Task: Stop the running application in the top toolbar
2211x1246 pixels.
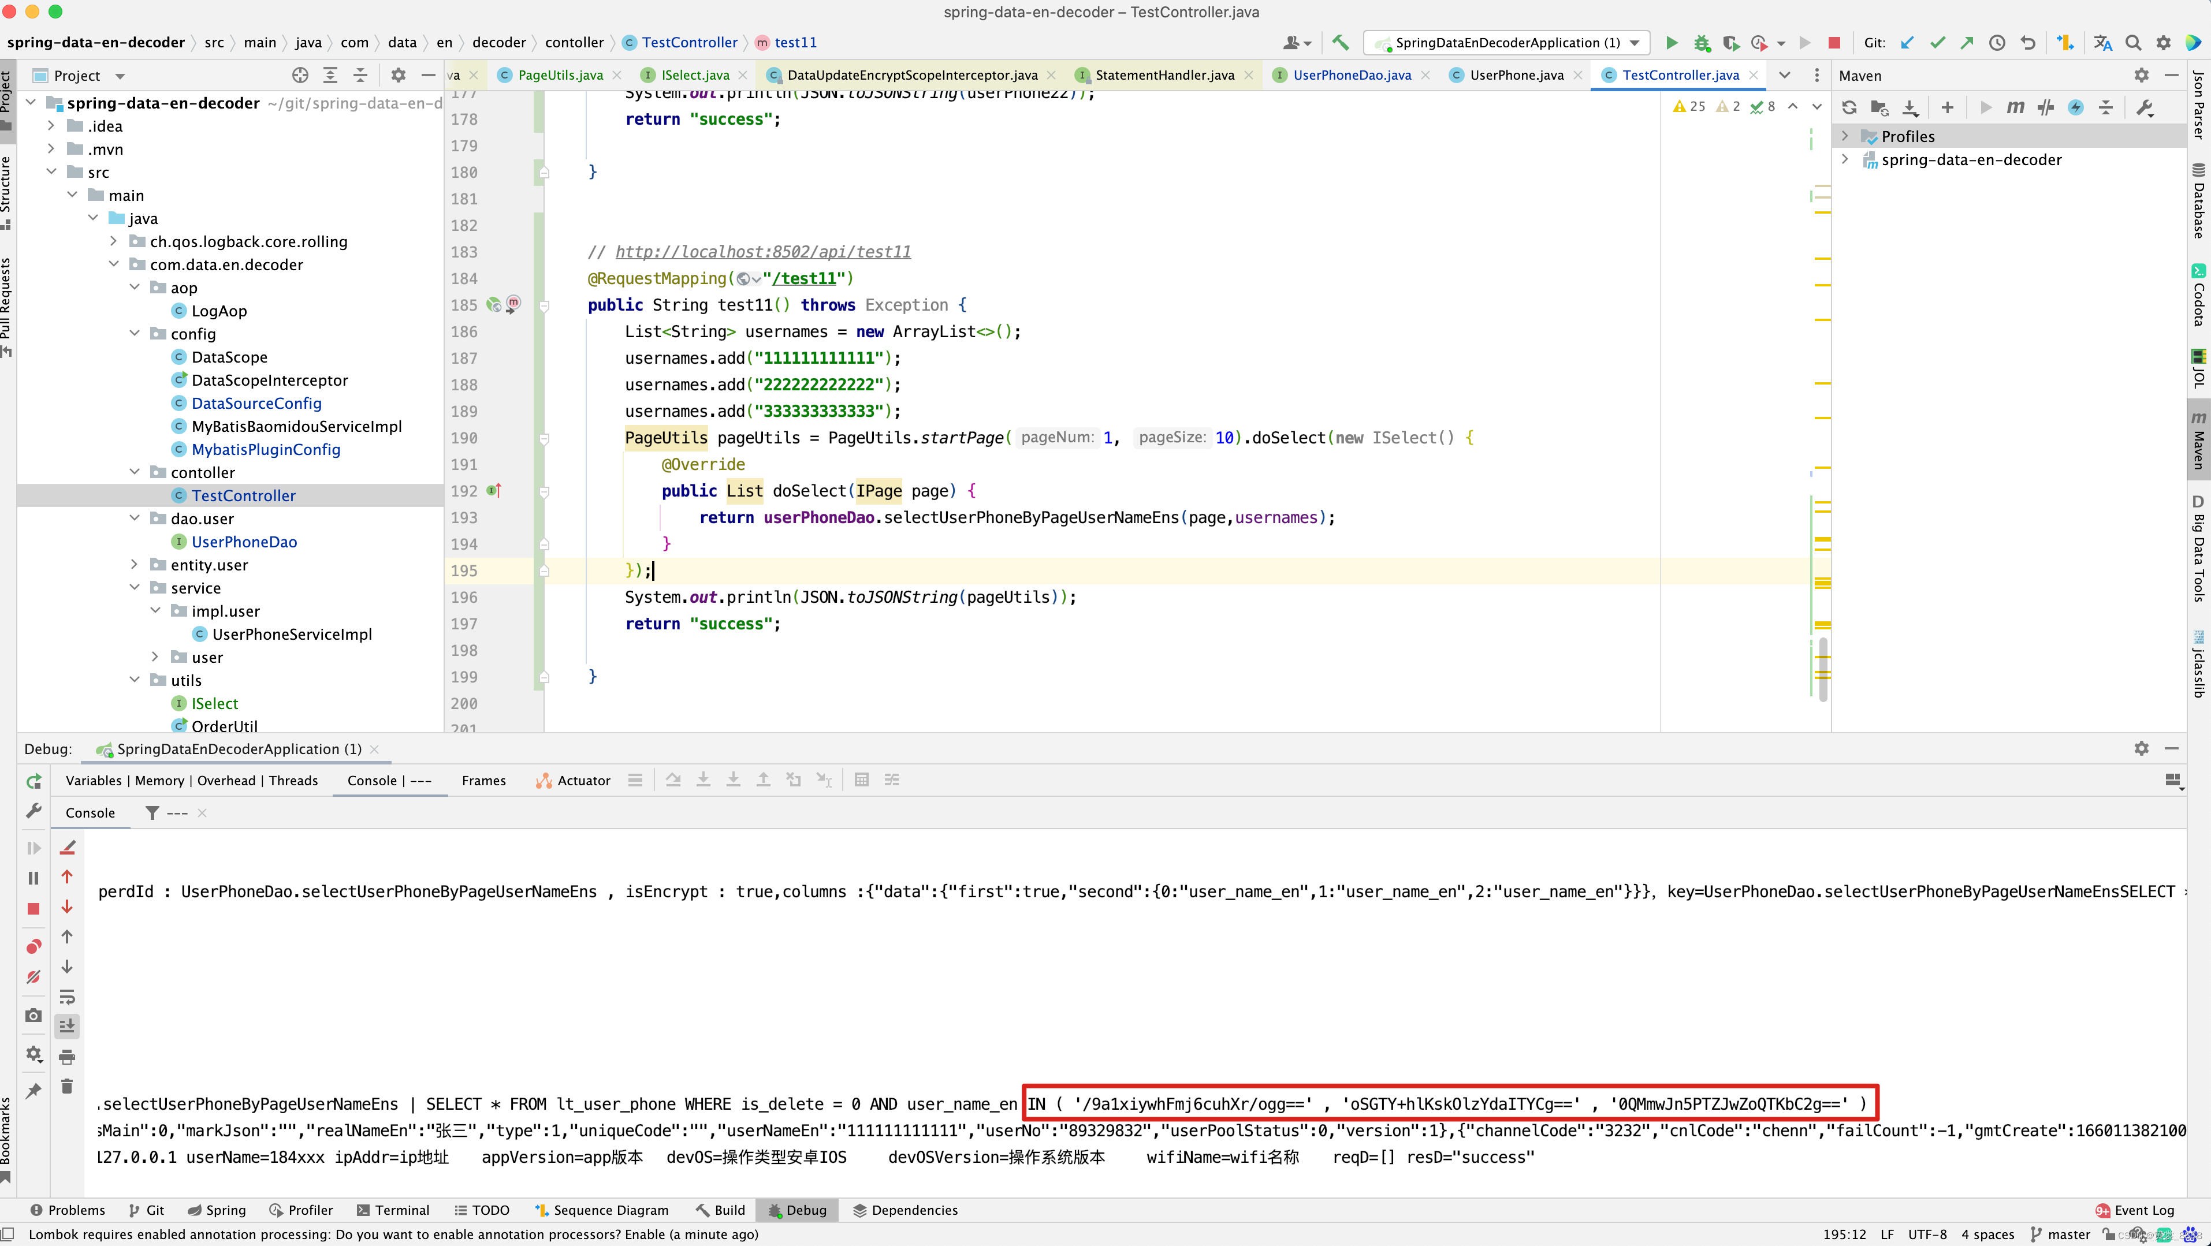Action: (x=1834, y=42)
